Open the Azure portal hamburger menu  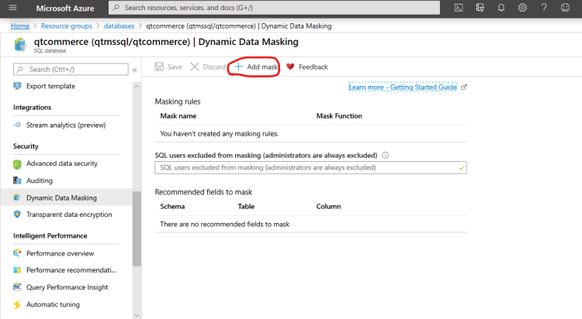(x=12, y=8)
